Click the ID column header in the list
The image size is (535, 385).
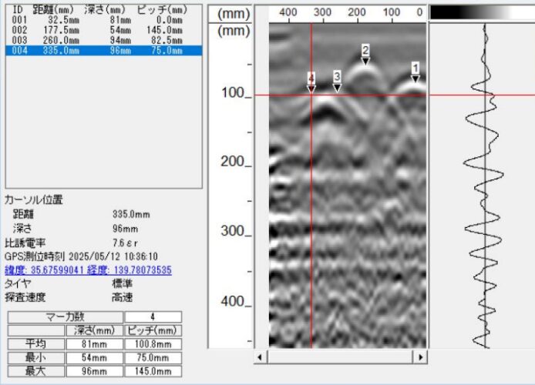click(18, 10)
